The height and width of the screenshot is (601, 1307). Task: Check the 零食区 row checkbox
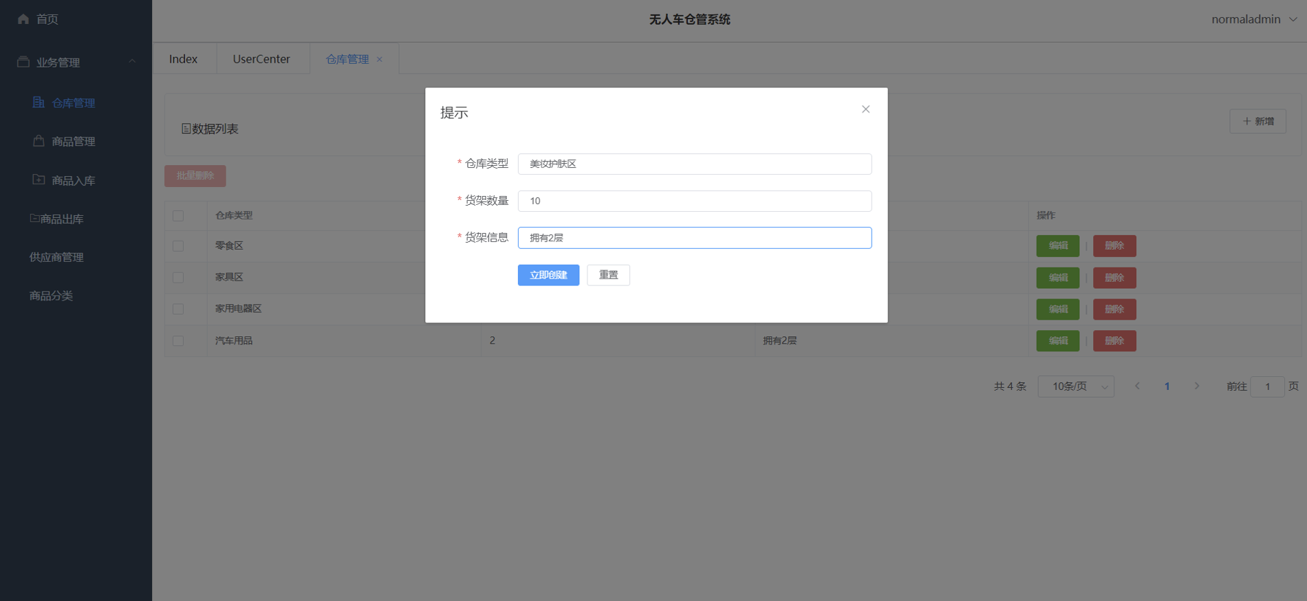(178, 245)
